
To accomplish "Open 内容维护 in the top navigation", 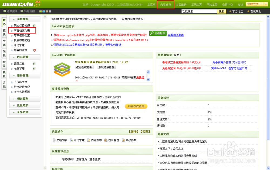I will (181, 5).
